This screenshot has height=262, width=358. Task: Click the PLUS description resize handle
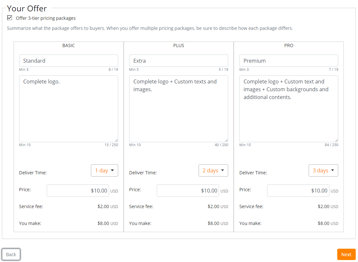coord(226,140)
